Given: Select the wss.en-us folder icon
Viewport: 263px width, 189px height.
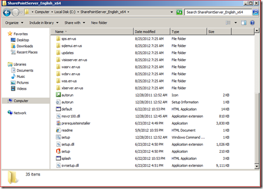Looking at the screenshot, I should pyautogui.click(x=58, y=81).
